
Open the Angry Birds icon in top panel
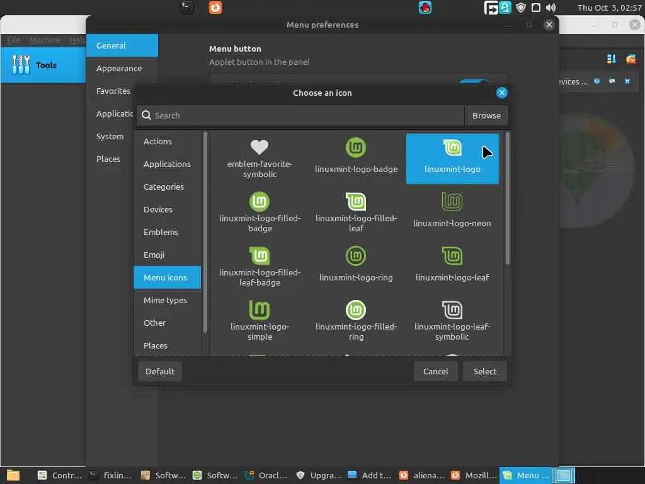click(425, 8)
